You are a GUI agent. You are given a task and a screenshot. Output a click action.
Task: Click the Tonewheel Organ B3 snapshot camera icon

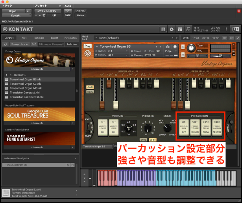(168, 47)
